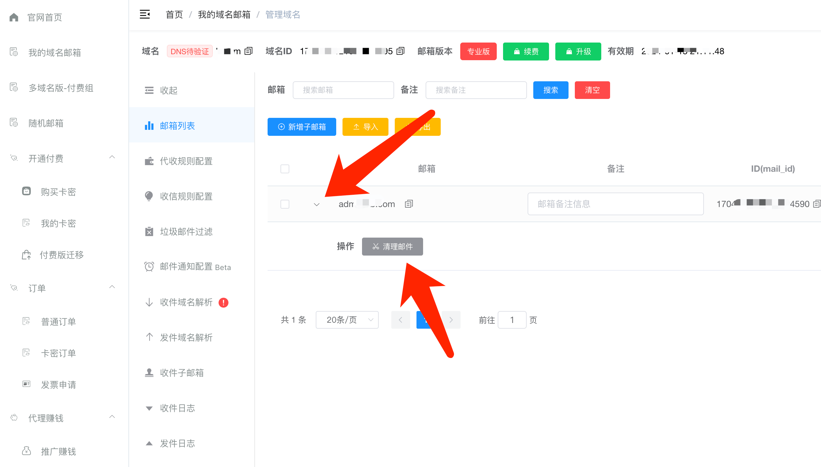Click the 收信规则配置 bulb icon

149,196
